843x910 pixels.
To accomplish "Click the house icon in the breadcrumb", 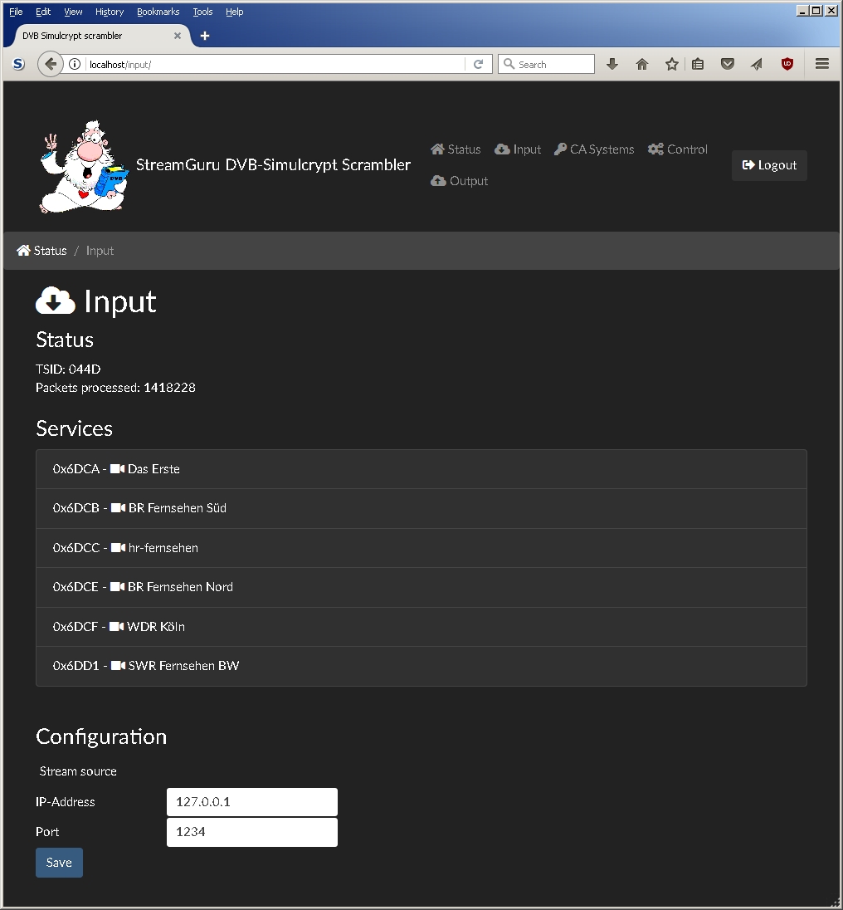I will tap(23, 251).
